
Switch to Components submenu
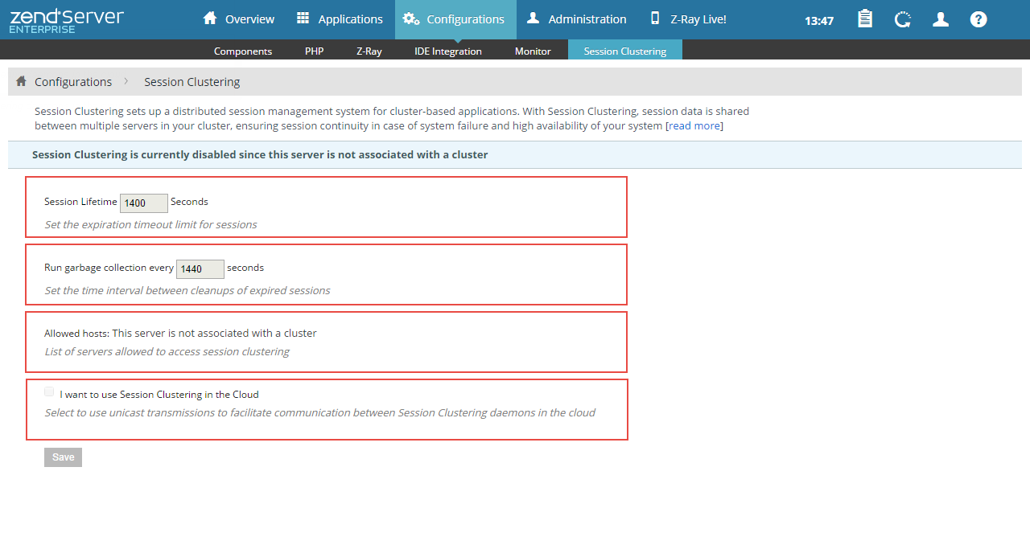pyautogui.click(x=243, y=51)
